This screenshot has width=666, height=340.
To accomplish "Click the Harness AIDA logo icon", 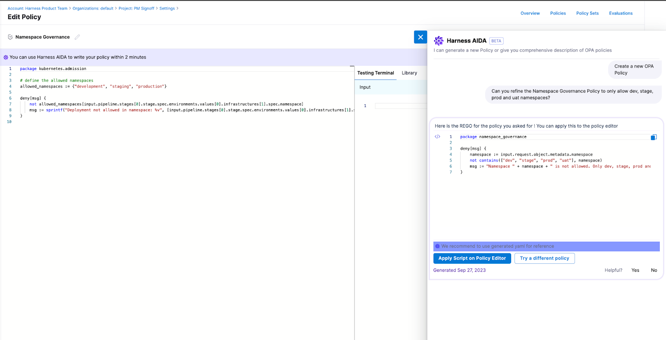I will 439,40.
